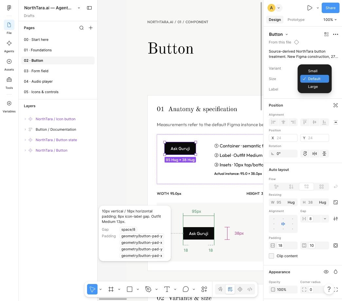The image size is (342, 301).
Task: Open the file name dropdown chevron
Action: [x=79, y=8]
